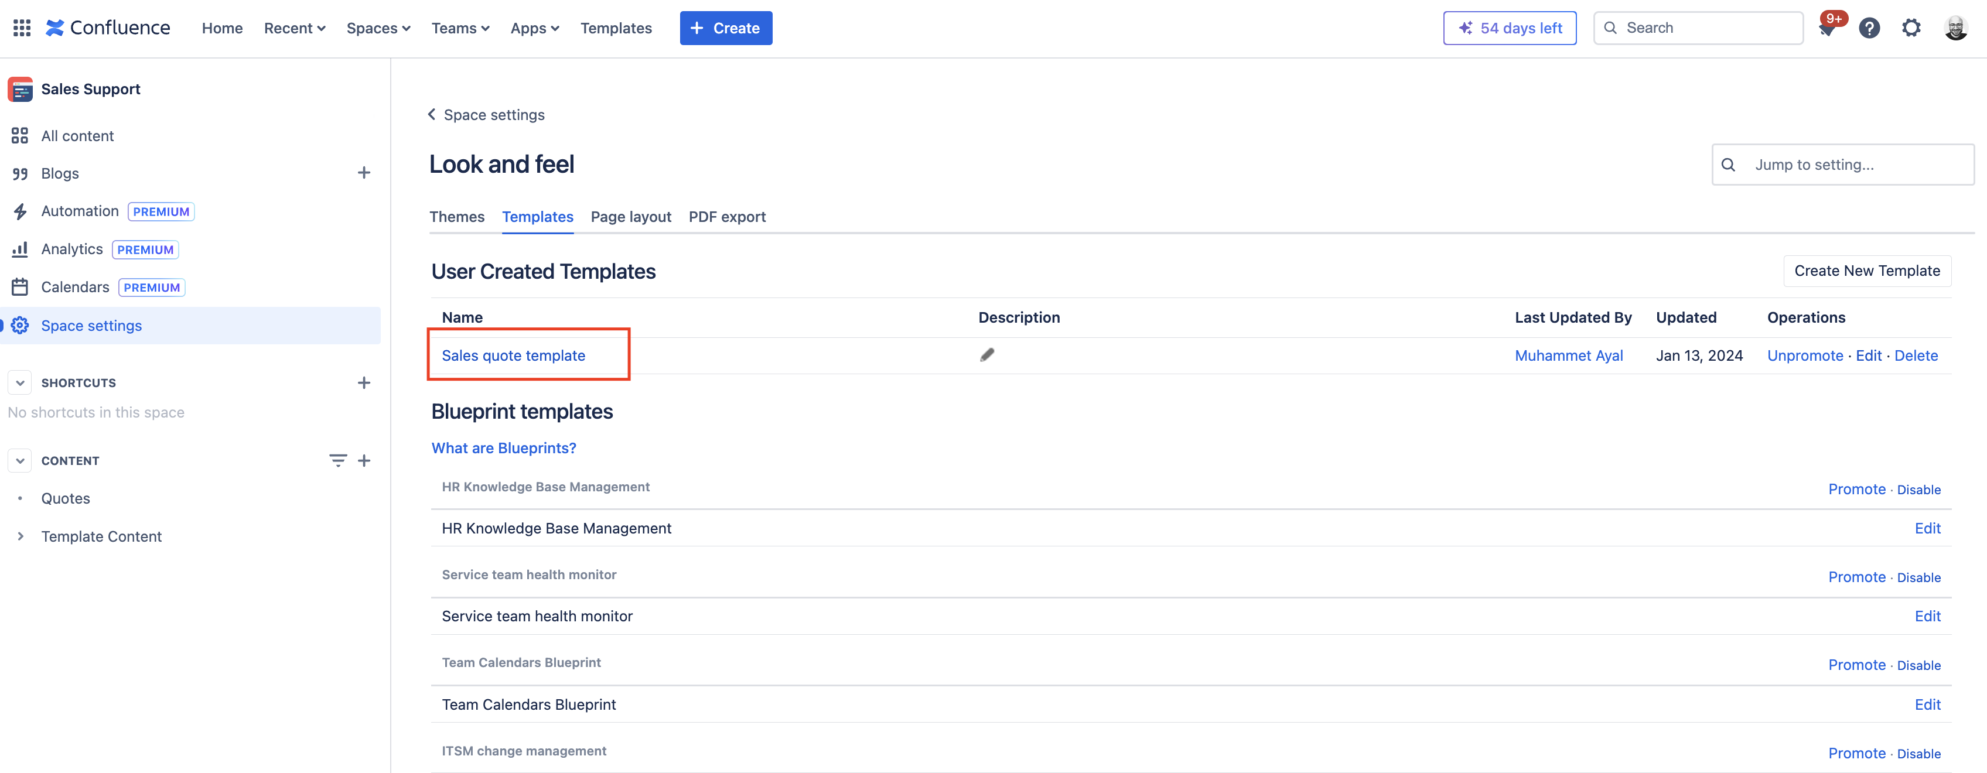Open the Spaces dropdown menu
The height and width of the screenshot is (773, 1987).
(x=378, y=29)
